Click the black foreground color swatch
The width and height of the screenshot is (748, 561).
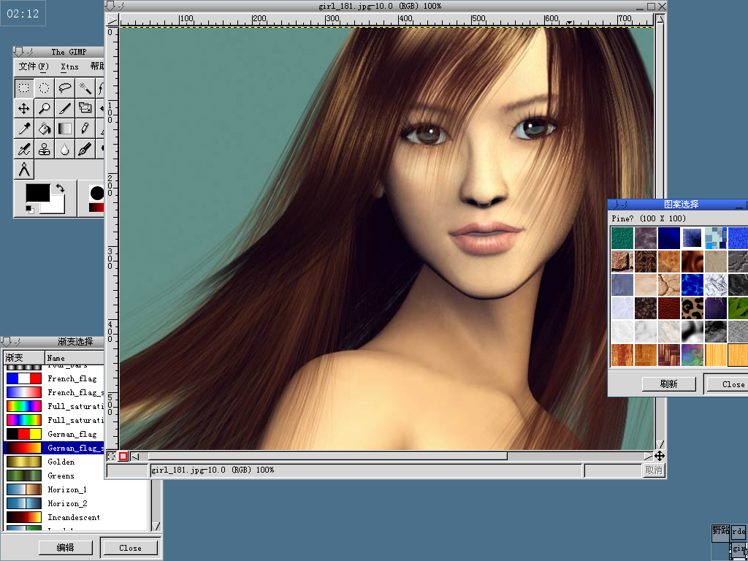pos(37,193)
